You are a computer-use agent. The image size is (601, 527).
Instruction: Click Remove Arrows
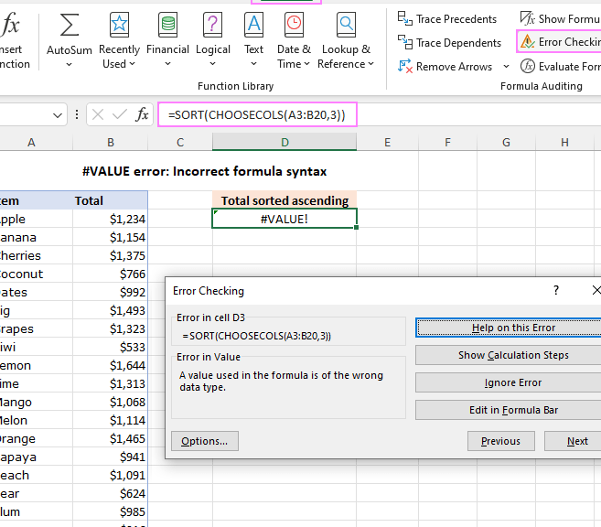(x=445, y=66)
